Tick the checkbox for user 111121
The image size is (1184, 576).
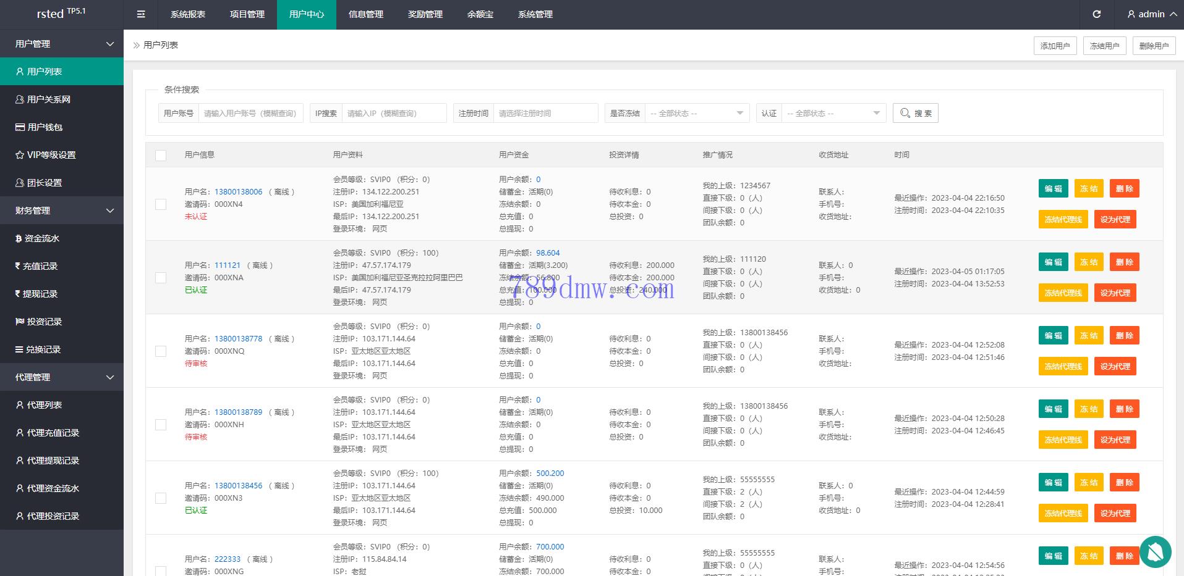click(161, 278)
